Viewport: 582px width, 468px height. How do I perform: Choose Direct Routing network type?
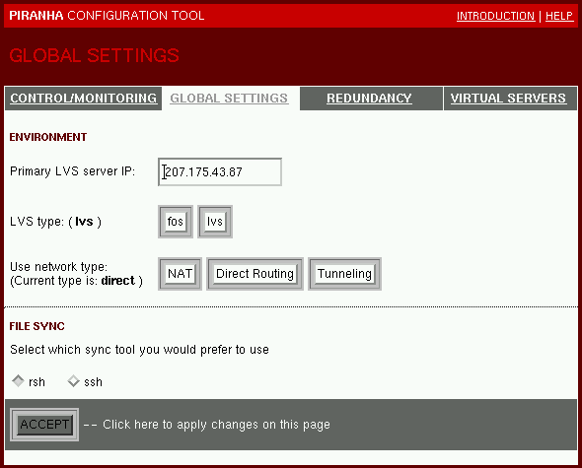pyautogui.click(x=255, y=274)
